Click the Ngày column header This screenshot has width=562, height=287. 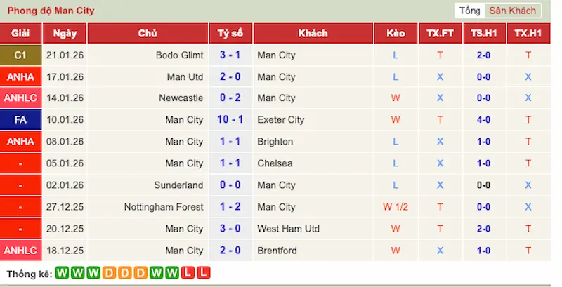(x=65, y=34)
